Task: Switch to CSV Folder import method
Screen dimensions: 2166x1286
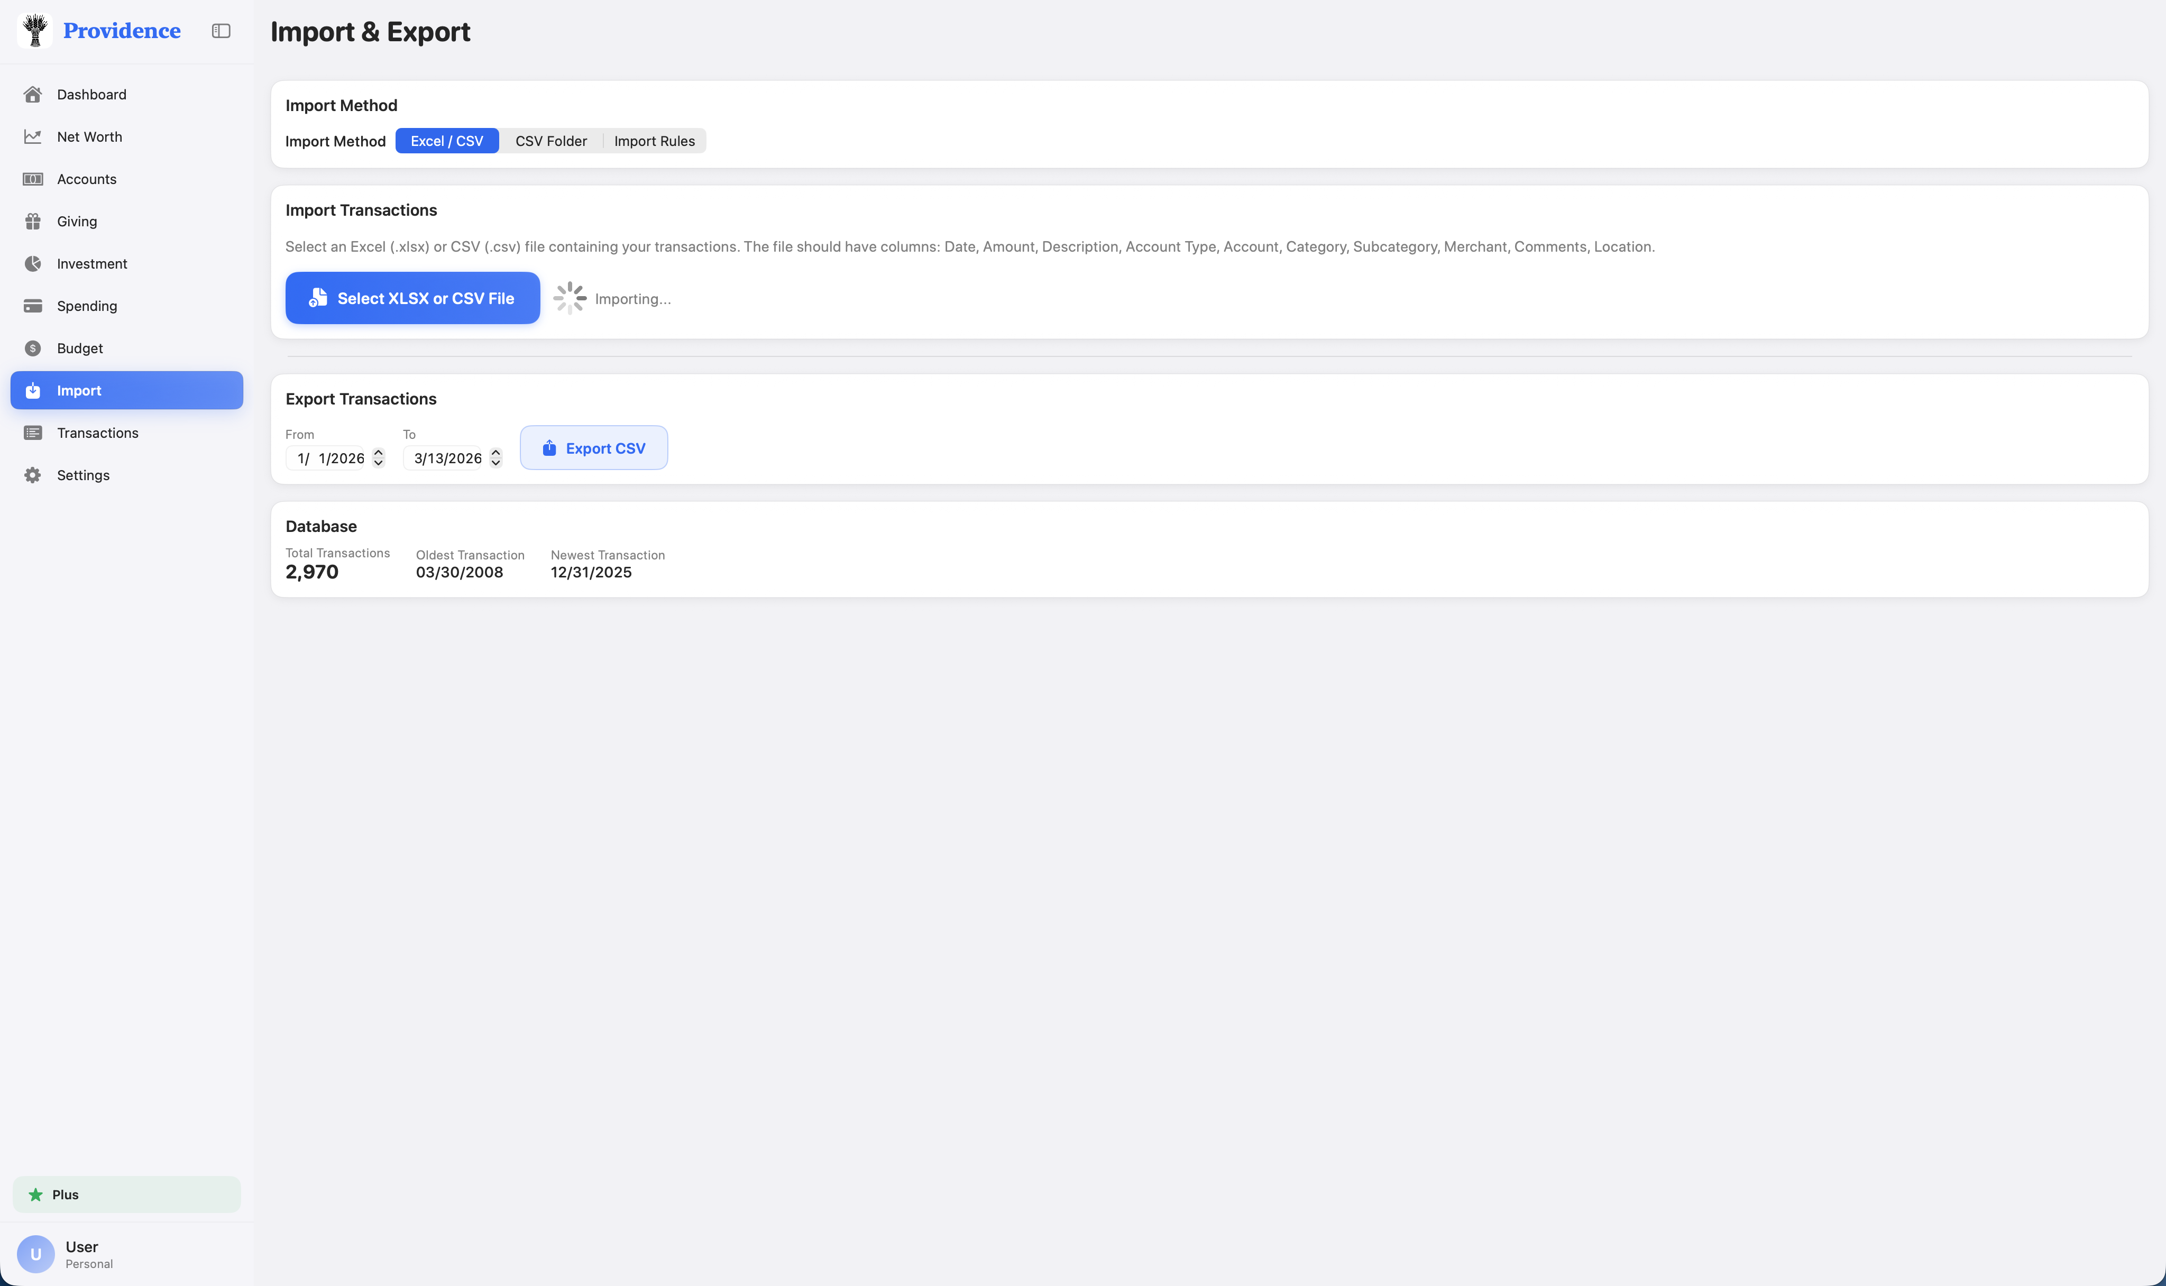Action: coord(551,141)
